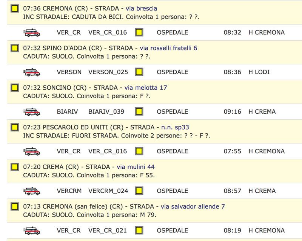The height and width of the screenshot is (241, 302).
Task: Click ambulance icon in VERSON_025 row
Action: point(32,72)
